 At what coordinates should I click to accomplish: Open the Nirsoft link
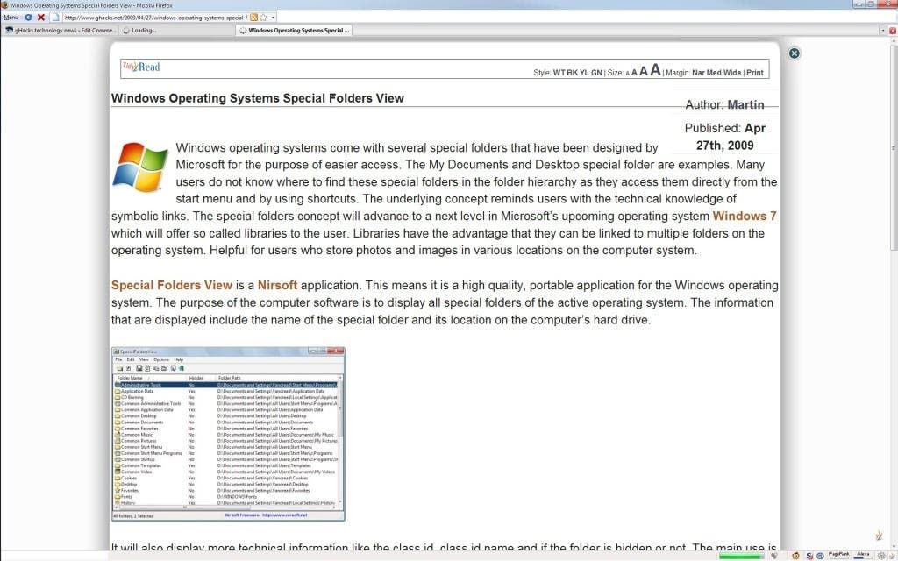[277, 285]
